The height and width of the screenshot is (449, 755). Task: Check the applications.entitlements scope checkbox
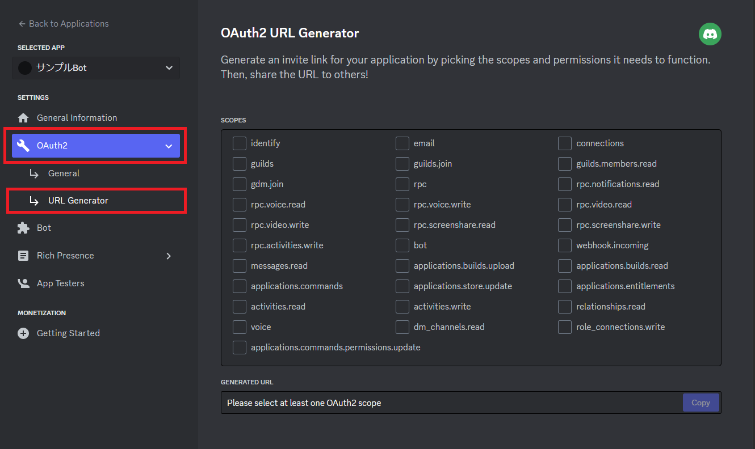(565, 286)
